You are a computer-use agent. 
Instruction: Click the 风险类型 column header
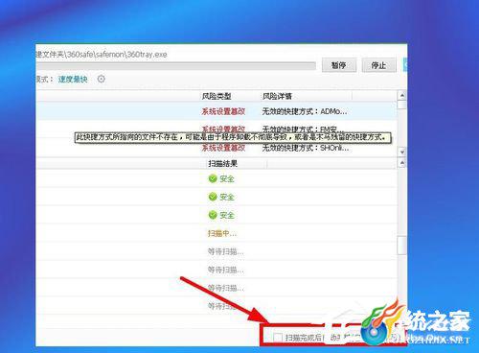(217, 96)
